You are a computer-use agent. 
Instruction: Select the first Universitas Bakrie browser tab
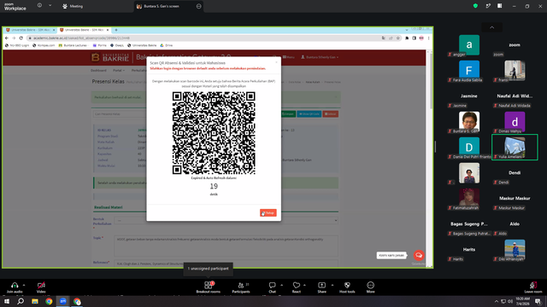pos(30,30)
